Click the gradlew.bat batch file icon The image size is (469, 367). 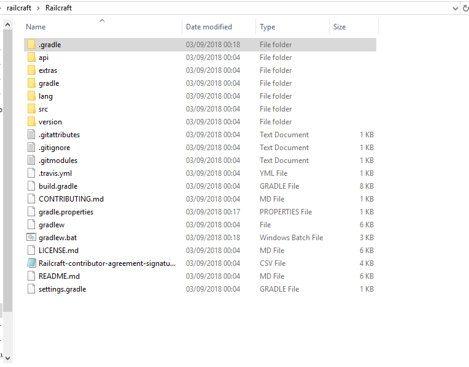pyautogui.click(x=31, y=237)
